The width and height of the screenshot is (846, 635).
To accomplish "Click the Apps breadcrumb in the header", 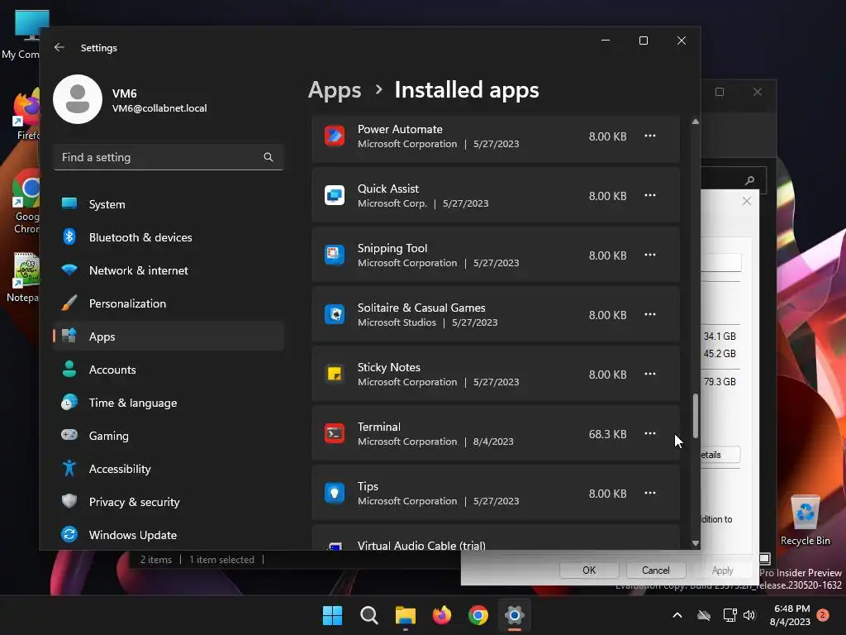I will [x=335, y=90].
